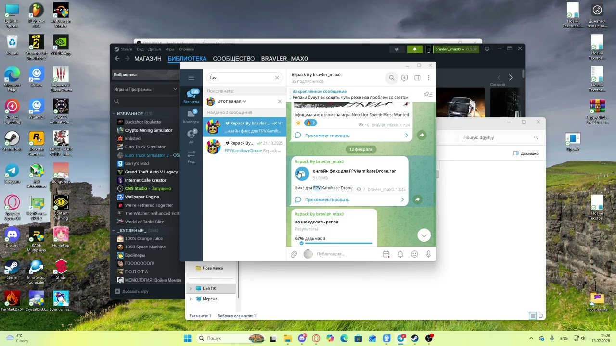Add the fire reaction on the NFS post

[310, 123]
